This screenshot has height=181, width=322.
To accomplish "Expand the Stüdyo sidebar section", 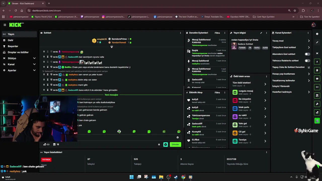I will pos(34,58).
